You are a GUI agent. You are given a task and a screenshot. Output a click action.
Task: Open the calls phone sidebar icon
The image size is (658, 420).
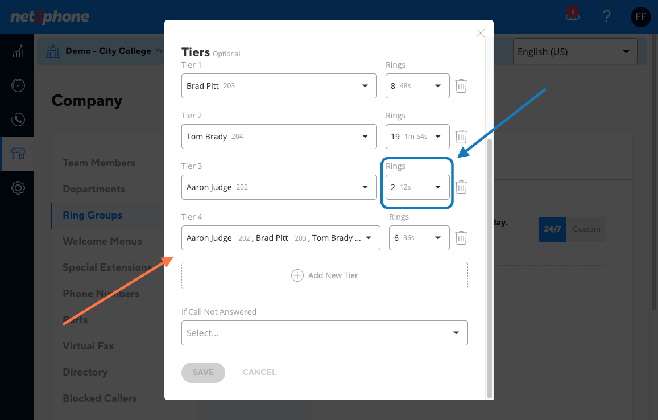pyautogui.click(x=18, y=120)
